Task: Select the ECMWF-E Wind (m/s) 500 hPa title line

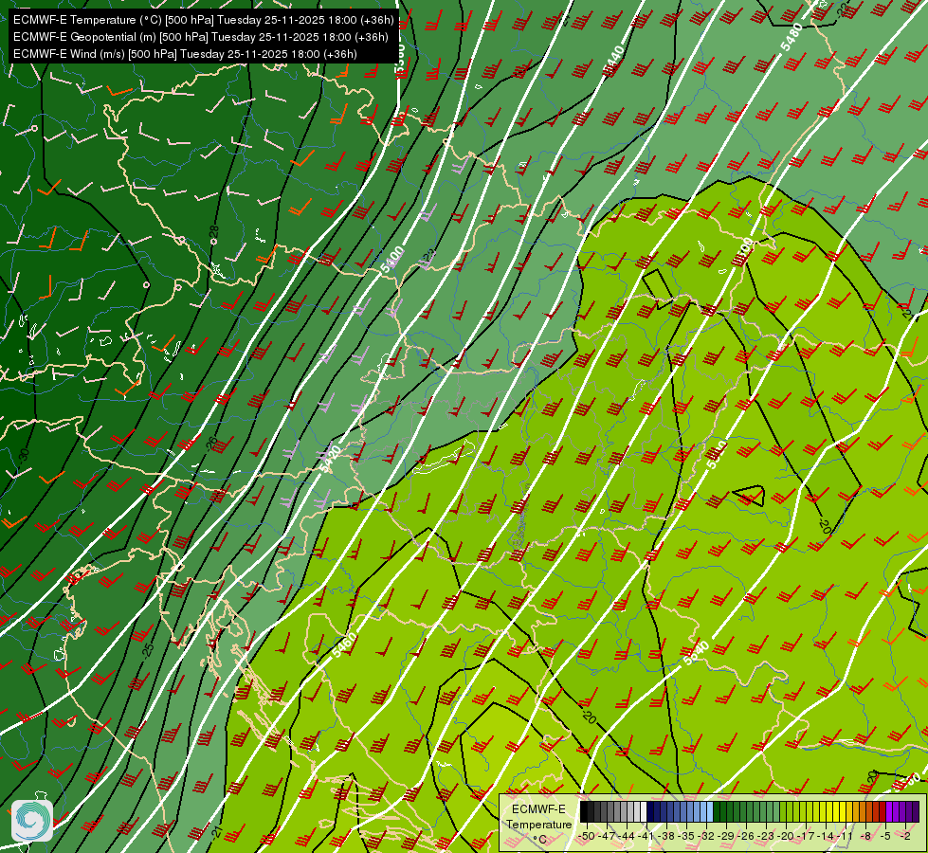Action: click(x=185, y=54)
